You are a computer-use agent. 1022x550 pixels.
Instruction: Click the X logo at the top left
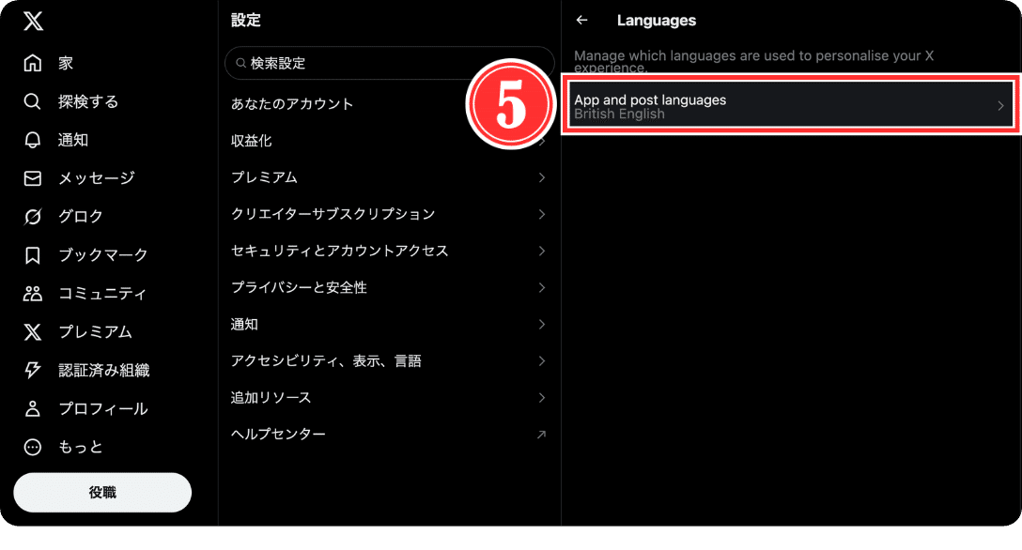pyautogui.click(x=32, y=20)
